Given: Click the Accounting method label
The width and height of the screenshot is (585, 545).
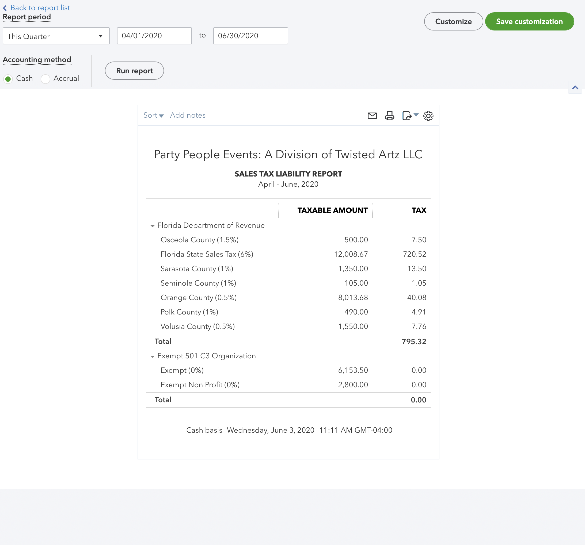Looking at the screenshot, I should coord(37,60).
